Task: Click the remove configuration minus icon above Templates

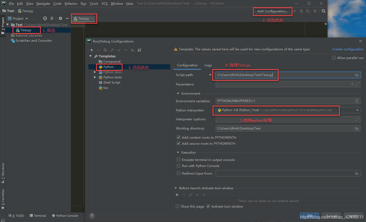Action: 98,50
